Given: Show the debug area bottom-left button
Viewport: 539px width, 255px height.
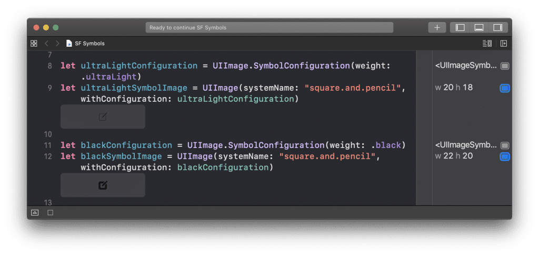Looking at the screenshot, I should pyautogui.click(x=35, y=212).
